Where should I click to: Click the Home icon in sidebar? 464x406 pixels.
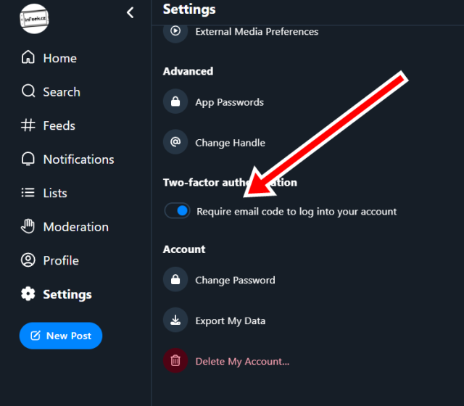[28, 58]
